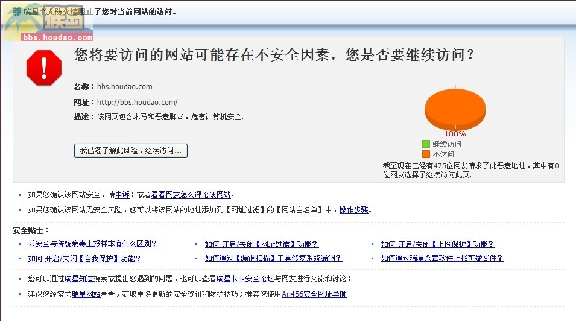This screenshot has height=321, width=576.
Task: Click the description 该网页包含木马和恶意脚本 text
Action: click(x=171, y=117)
